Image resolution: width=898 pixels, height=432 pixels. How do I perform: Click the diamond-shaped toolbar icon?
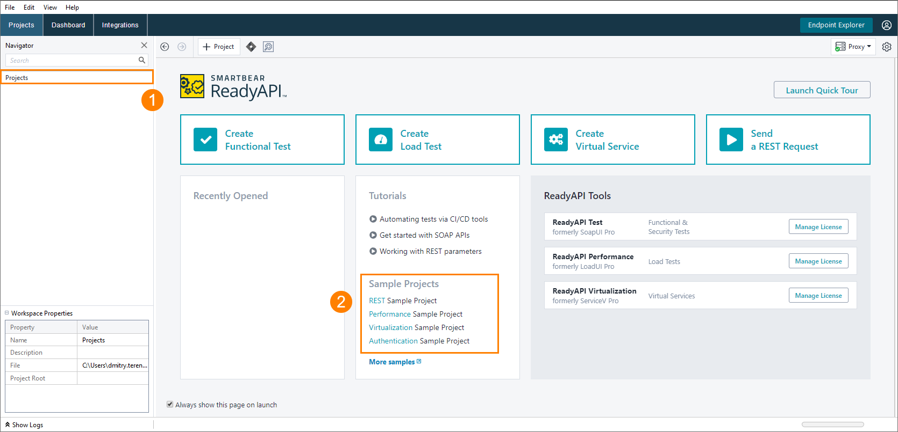coord(251,47)
